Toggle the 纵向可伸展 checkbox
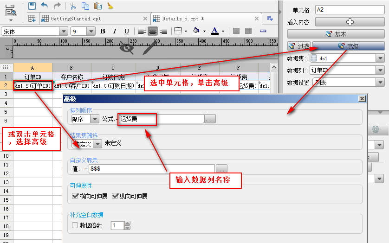This screenshot has width=389, height=243. pos(115,196)
